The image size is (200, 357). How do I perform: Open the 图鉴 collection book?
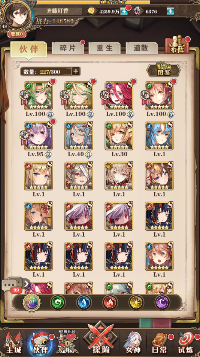(163, 70)
